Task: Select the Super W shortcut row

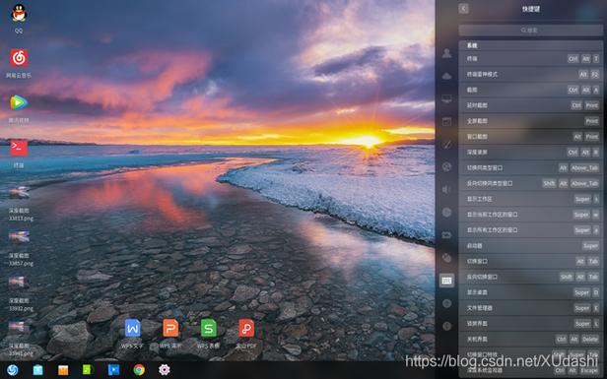Action: pos(531,215)
